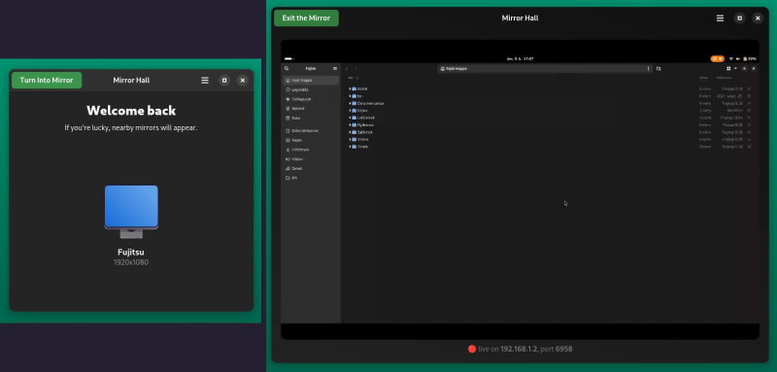Click the IP address 192.168.1.2
This screenshot has height=372, width=777.
(520, 349)
